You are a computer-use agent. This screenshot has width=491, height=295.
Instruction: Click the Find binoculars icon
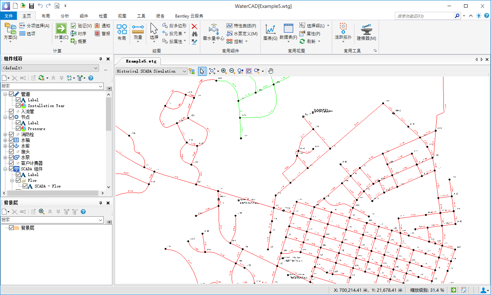click(195, 34)
